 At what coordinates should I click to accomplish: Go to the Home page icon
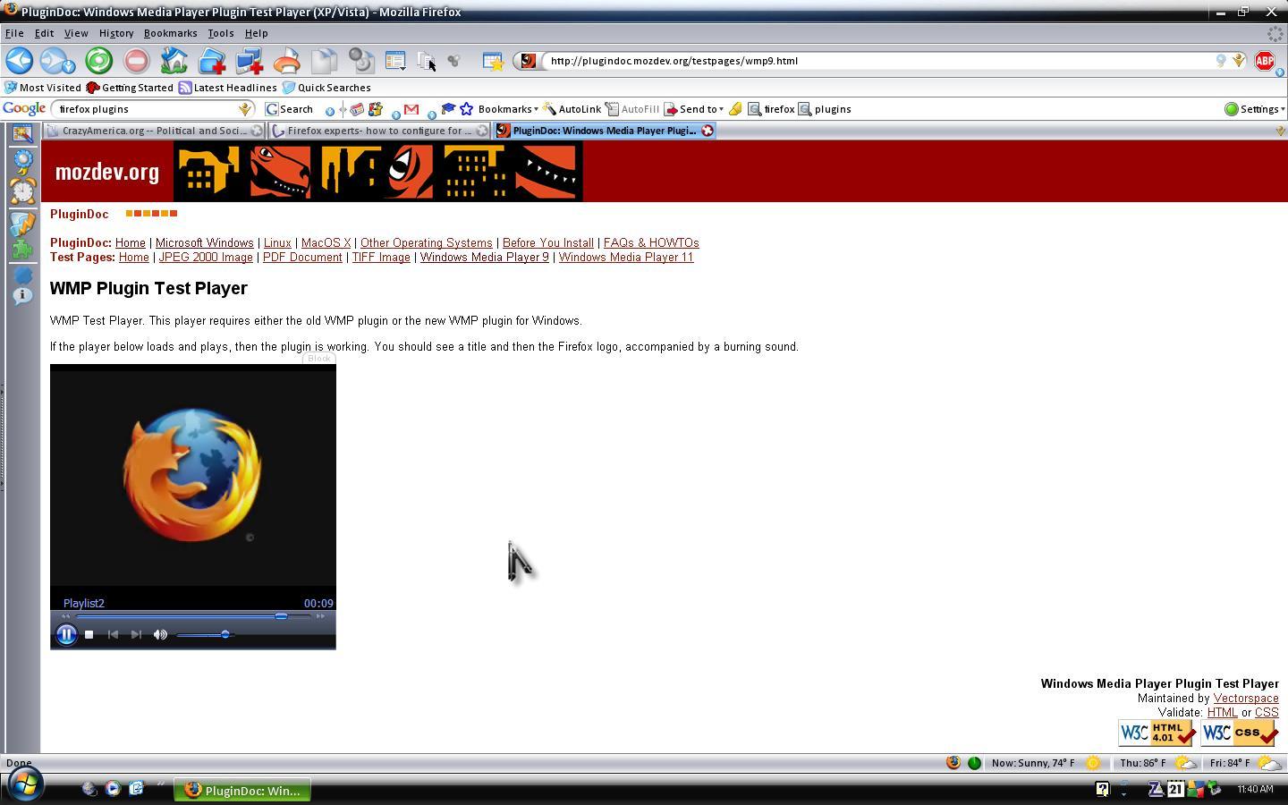pos(174,61)
